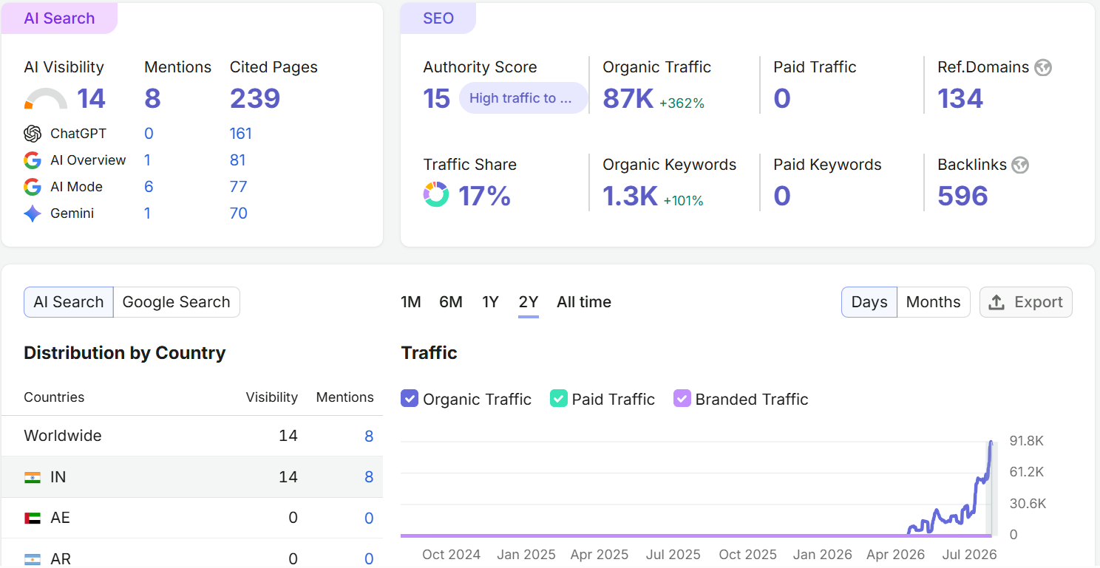Click the ChatGPT logo icon

tap(33, 134)
